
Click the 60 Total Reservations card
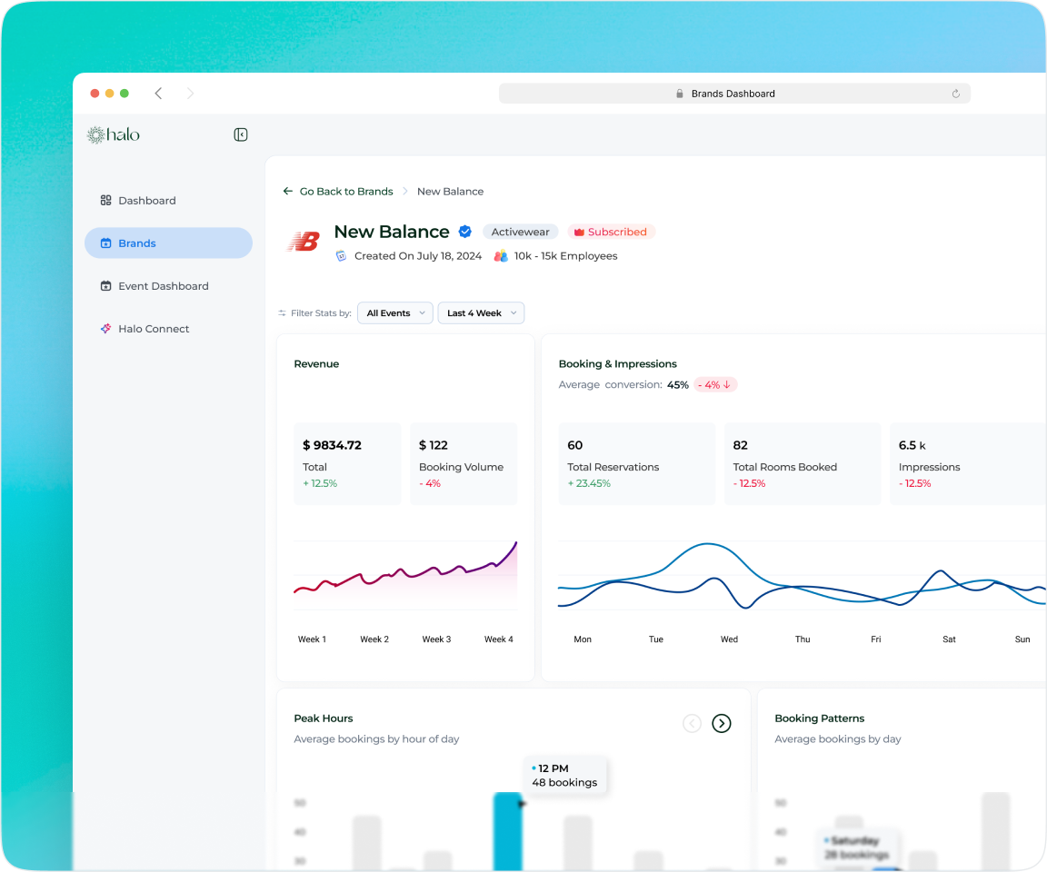(x=637, y=463)
